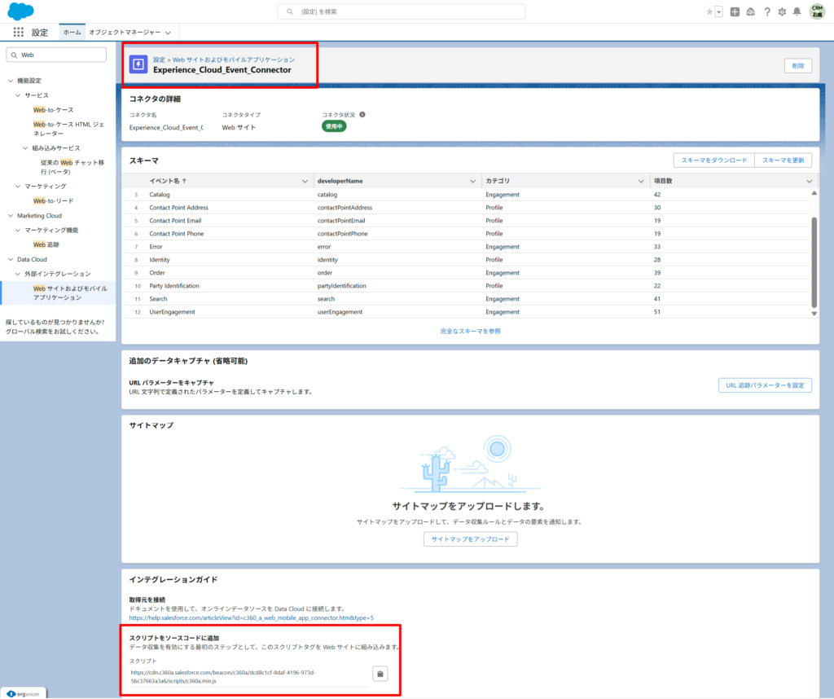834x699 pixels.
Task: Collapse the Marketing Cloud tree section
Action: pyautogui.click(x=11, y=215)
